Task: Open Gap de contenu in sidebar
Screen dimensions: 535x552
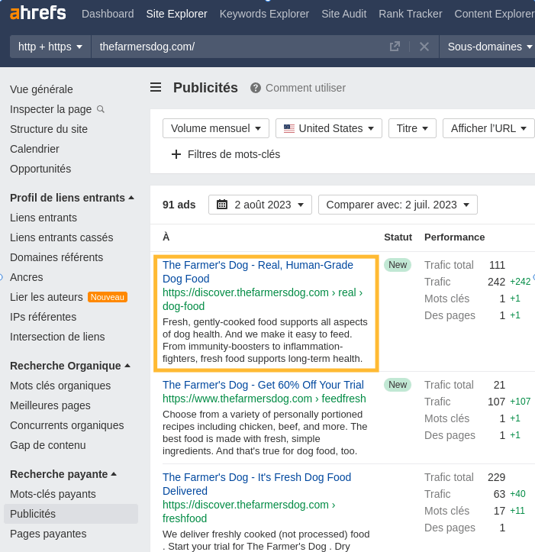Action: click(x=48, y=445)
